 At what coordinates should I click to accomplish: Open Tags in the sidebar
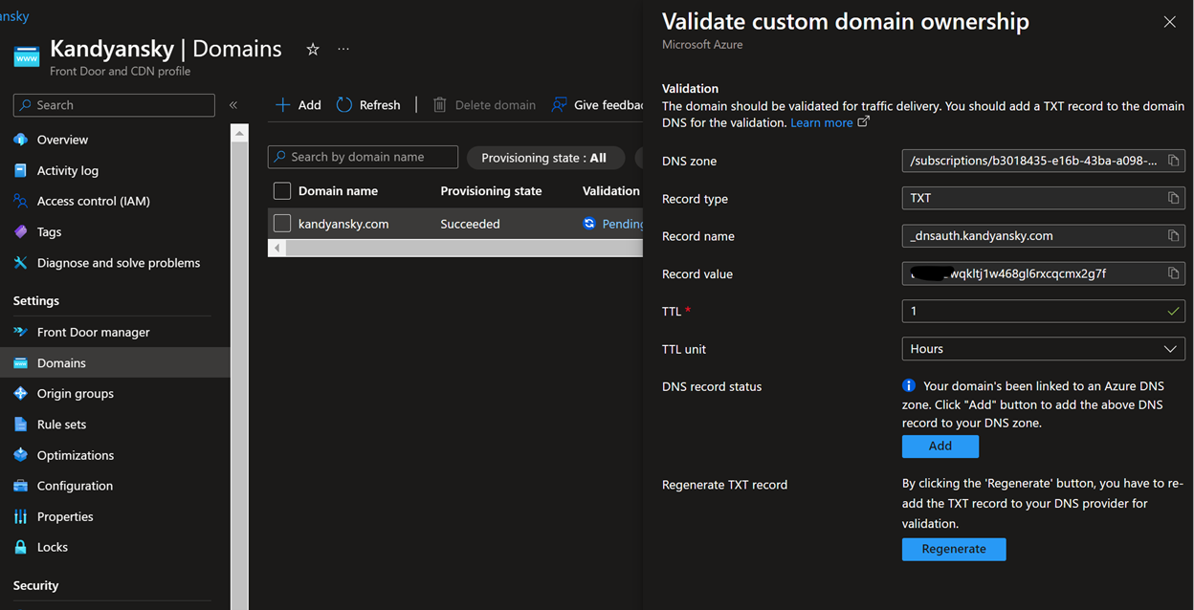pyautogui.click(x=49, y=231)
